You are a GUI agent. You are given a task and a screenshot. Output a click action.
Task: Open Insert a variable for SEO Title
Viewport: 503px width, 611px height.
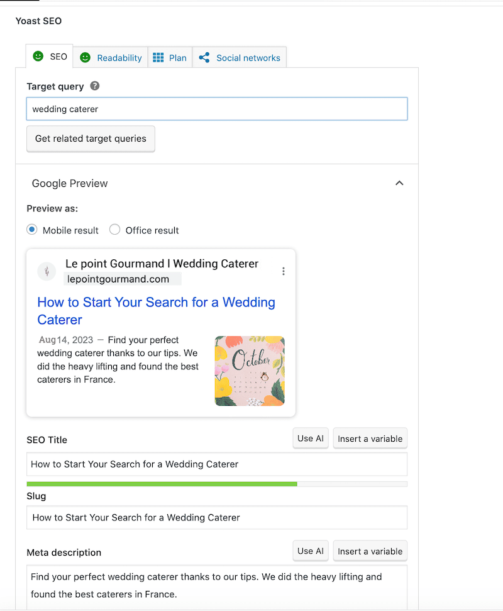370,438
